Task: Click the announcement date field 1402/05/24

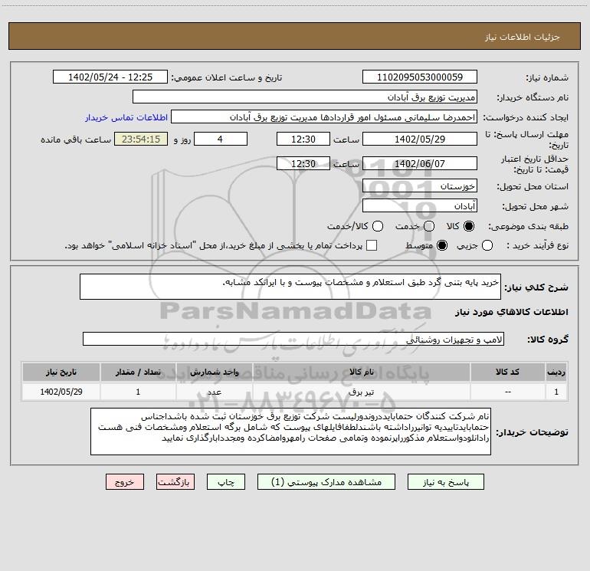Action: point(110,77)
